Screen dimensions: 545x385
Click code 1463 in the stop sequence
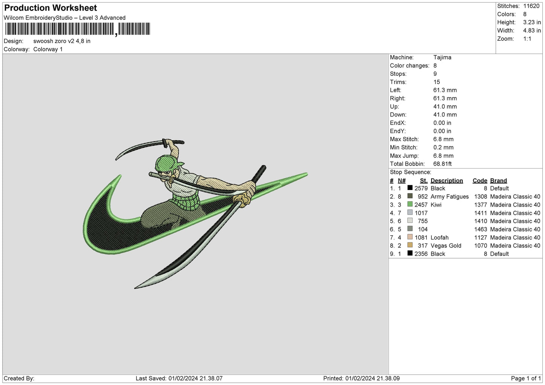click(481, 229)
